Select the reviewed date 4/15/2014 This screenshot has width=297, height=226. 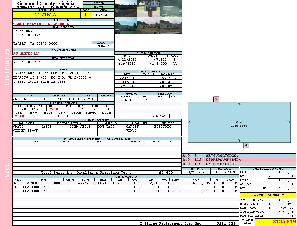pyautogui.click(x=64, y=99)
